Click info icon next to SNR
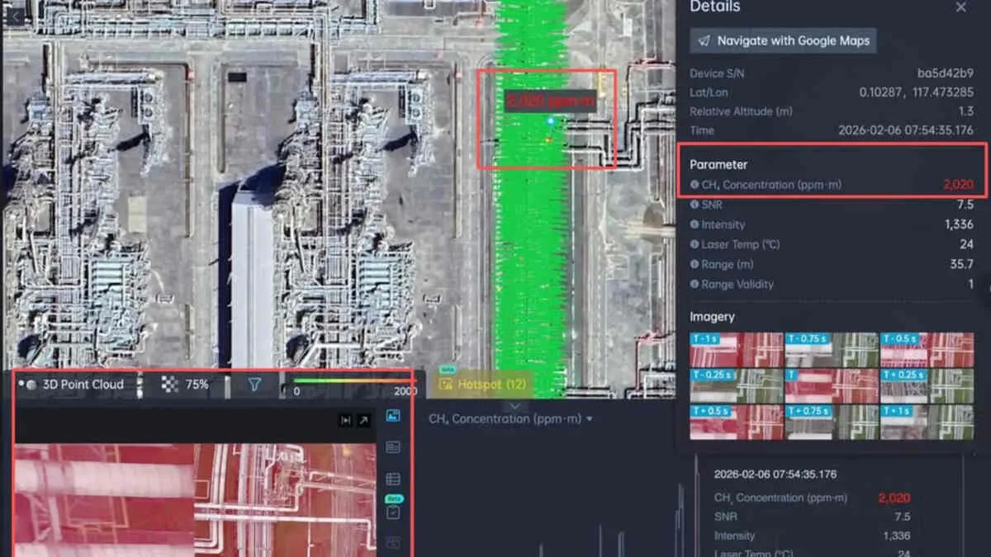 695,205
